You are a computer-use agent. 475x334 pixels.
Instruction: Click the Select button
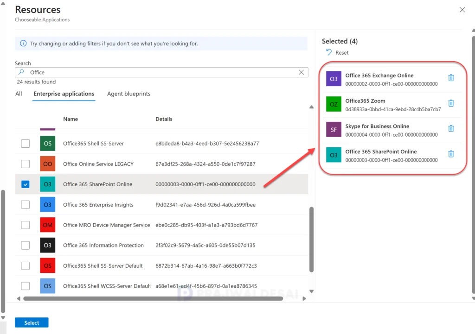click(x=32, y=322)
